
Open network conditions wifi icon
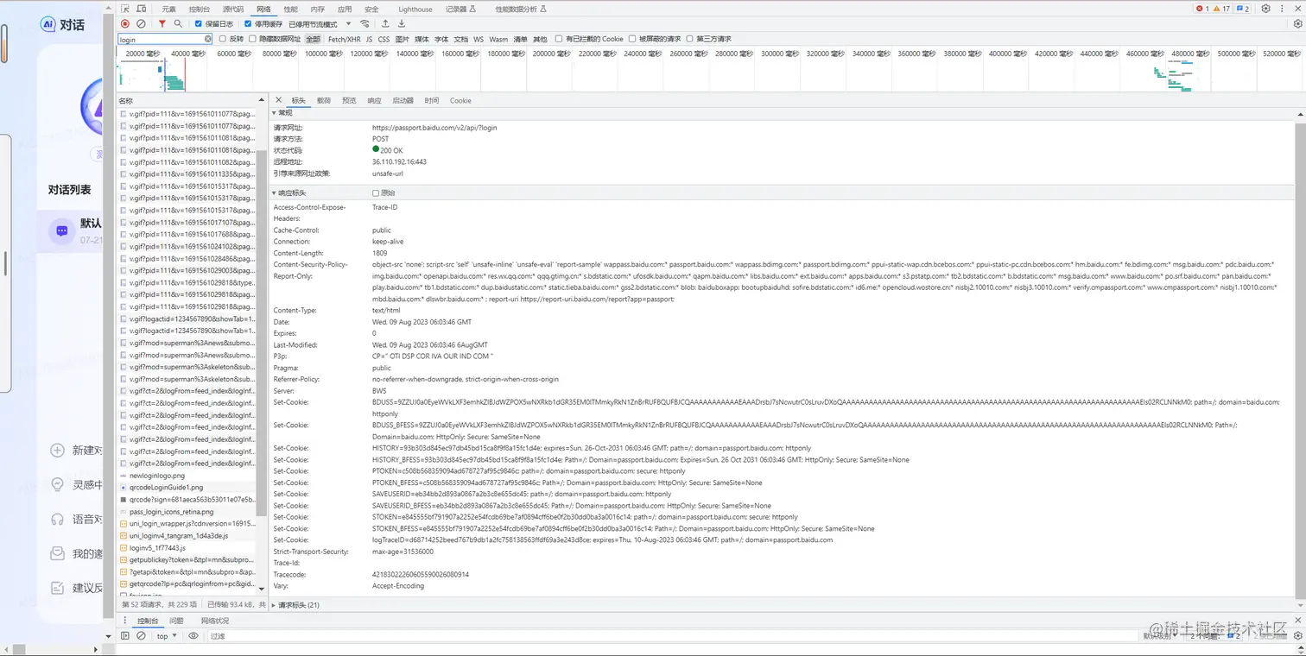pyautogui.click(x=365, y=24)
